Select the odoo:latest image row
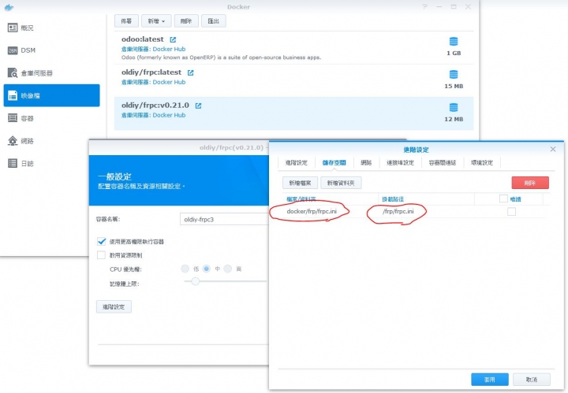Image resolution: width=568 pixels, height=393 pixels. click(293, 48)
